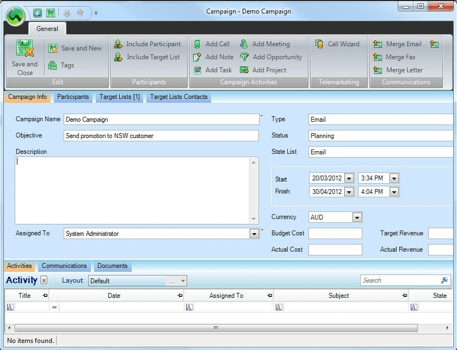Click the Merge Email icon
The height and width of the screenshot is (350, 457).
point(378,44)
